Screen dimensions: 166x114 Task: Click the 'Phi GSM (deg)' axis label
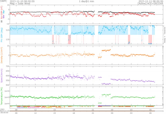[2, 35]
